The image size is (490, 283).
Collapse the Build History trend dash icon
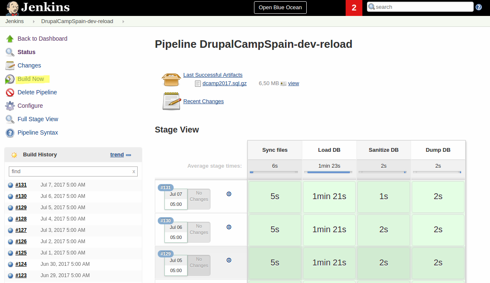coord(128,155)
